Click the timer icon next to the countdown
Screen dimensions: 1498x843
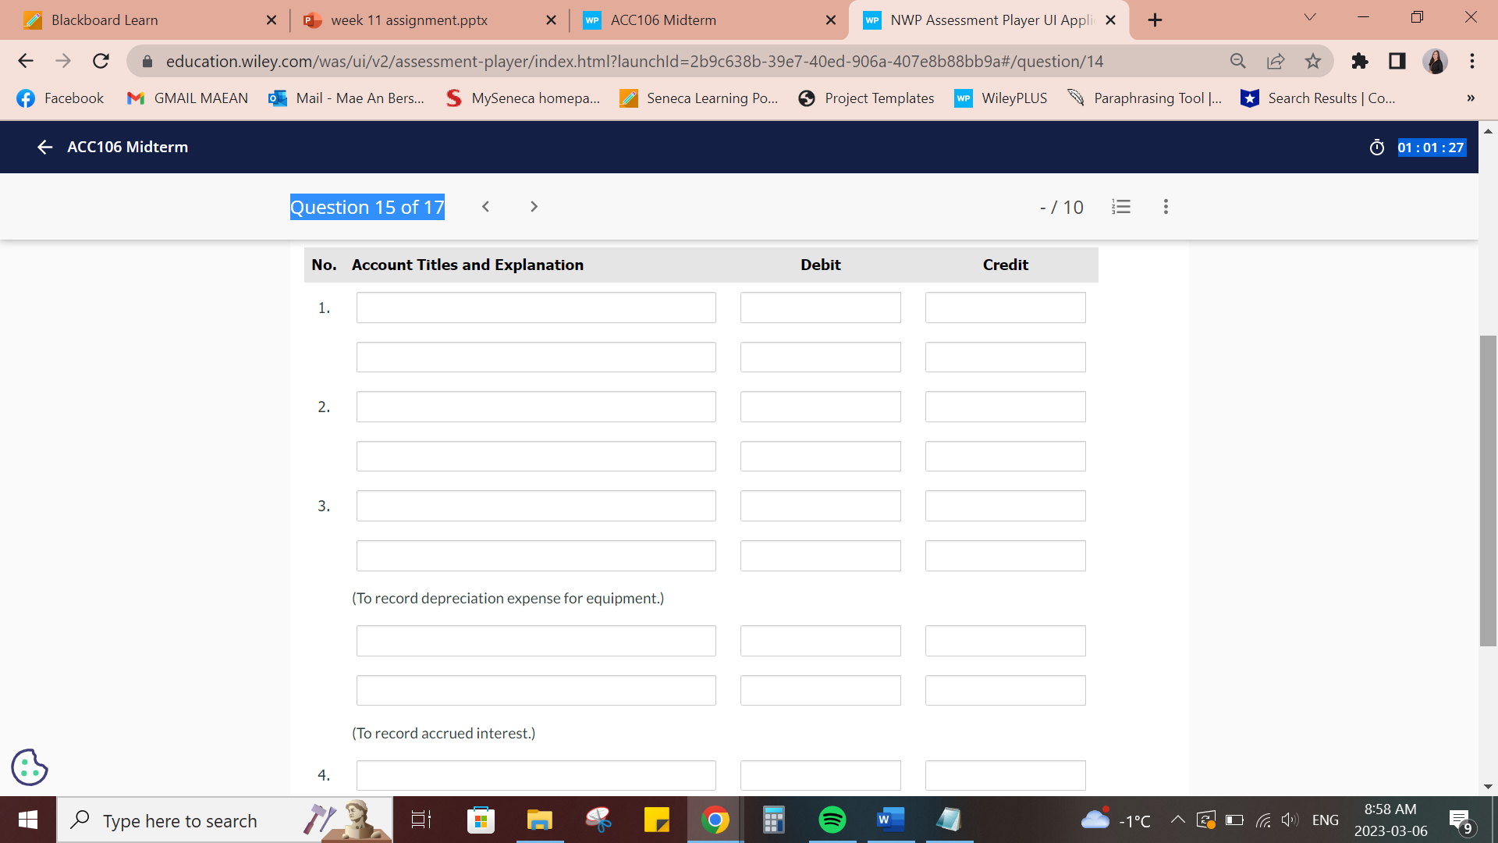coord(1378,147)
